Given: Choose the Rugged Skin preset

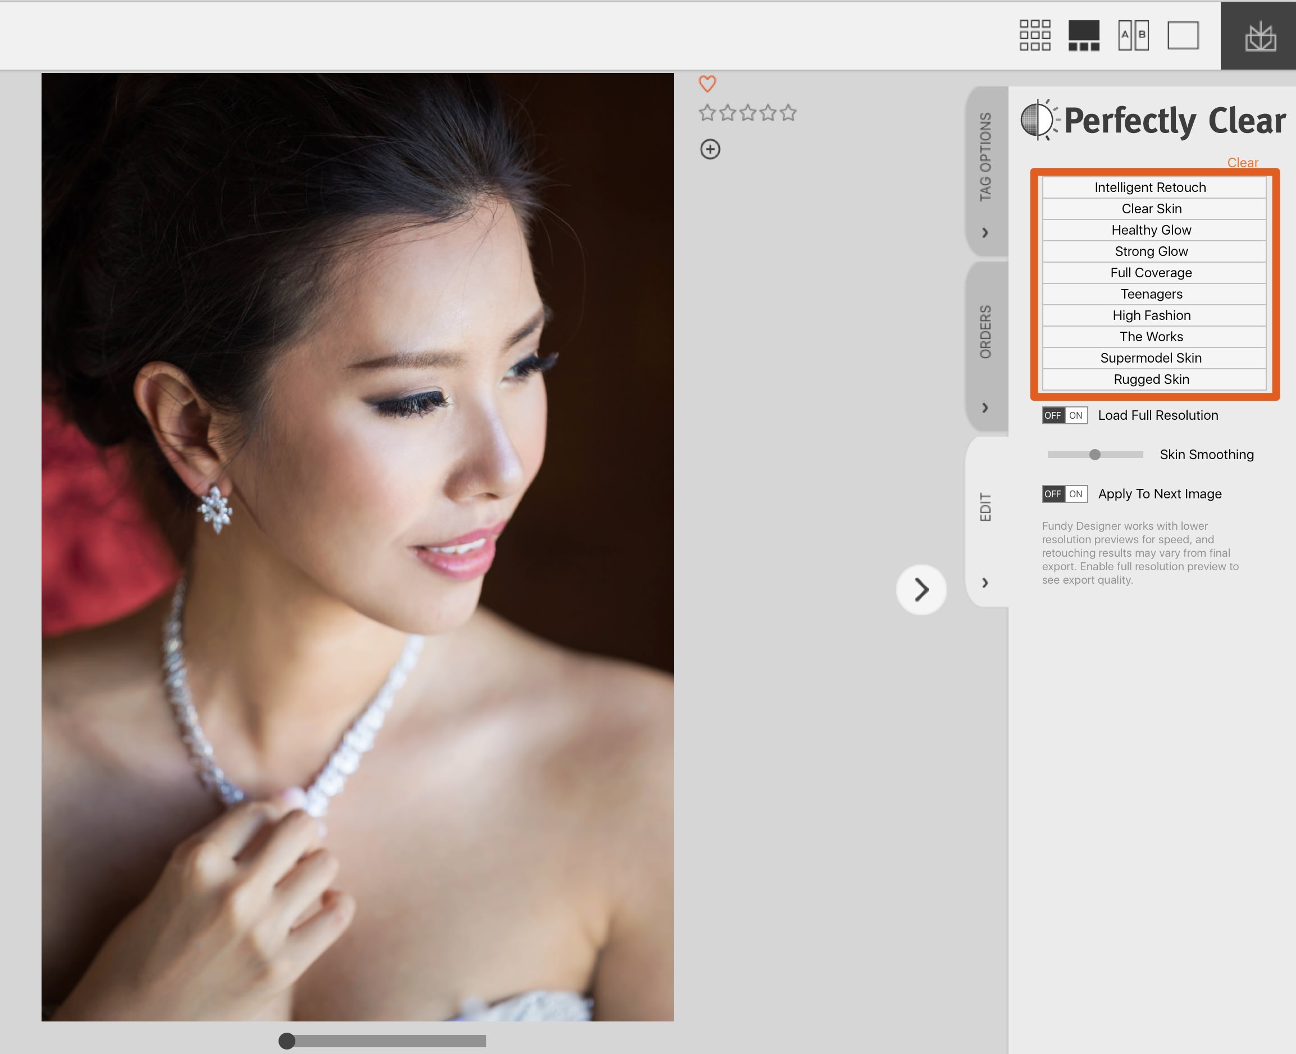Looking at the screenshot, I should (x=1154, y=379).
